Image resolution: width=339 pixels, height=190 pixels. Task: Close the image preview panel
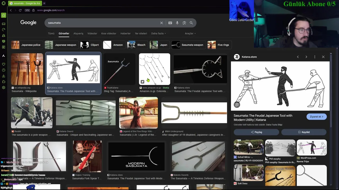[323, 57]
